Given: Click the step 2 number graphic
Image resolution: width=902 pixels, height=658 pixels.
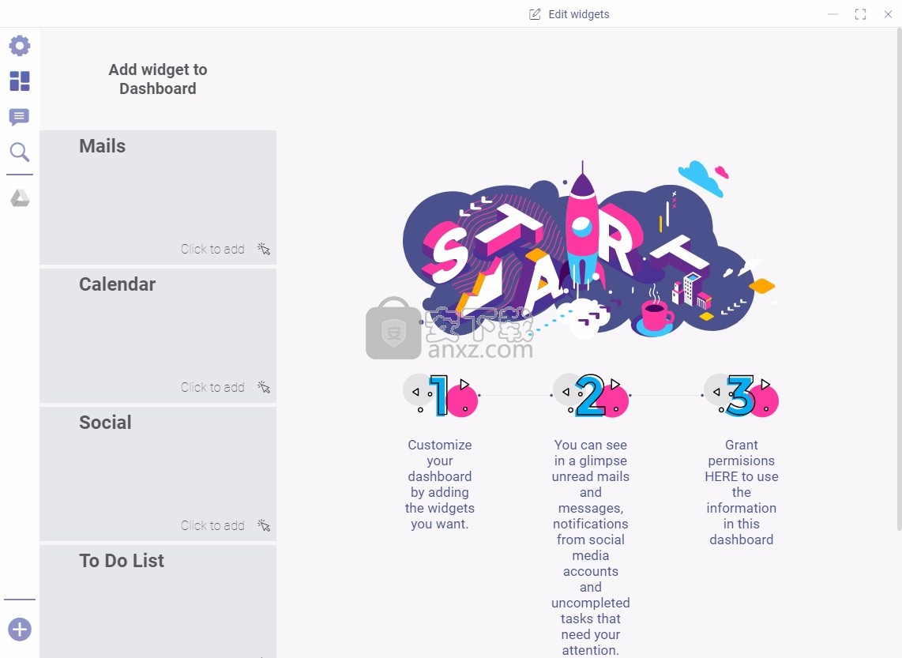Looking at the screenshot, I should click(591, 395).
